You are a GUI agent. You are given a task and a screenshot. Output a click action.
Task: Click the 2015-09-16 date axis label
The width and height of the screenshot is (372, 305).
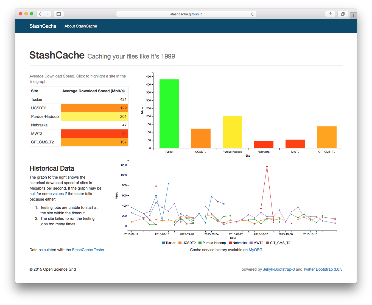(x=162, y=234)
